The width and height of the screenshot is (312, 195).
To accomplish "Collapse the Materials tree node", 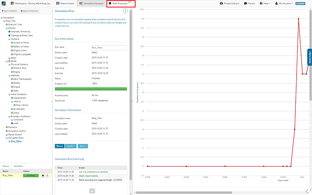I will (9, 76).
